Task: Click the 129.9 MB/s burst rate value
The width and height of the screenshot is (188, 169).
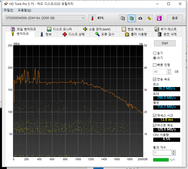Action: [167, 130]
